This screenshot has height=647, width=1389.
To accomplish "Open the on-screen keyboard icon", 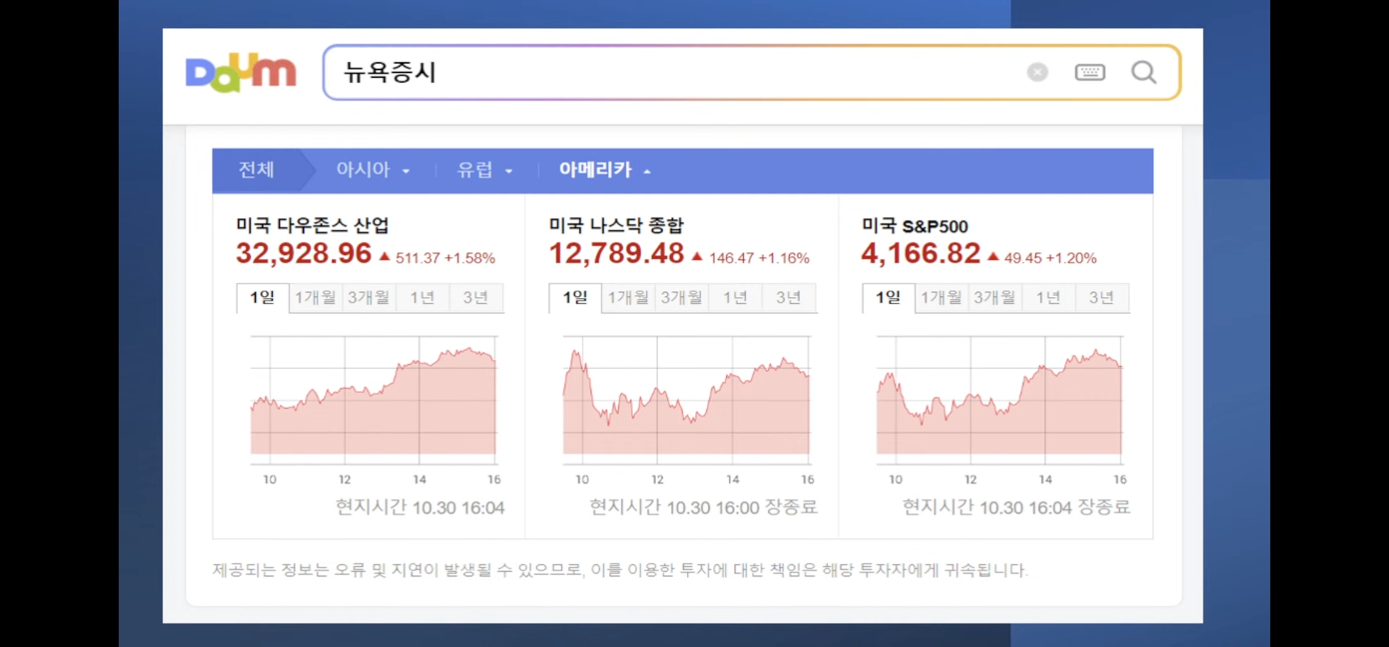I will coord(1090,72).
